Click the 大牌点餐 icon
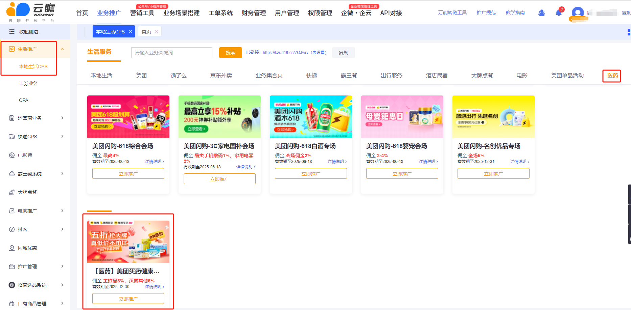Screen dimensions: 631x310 (x=12, y=192)
